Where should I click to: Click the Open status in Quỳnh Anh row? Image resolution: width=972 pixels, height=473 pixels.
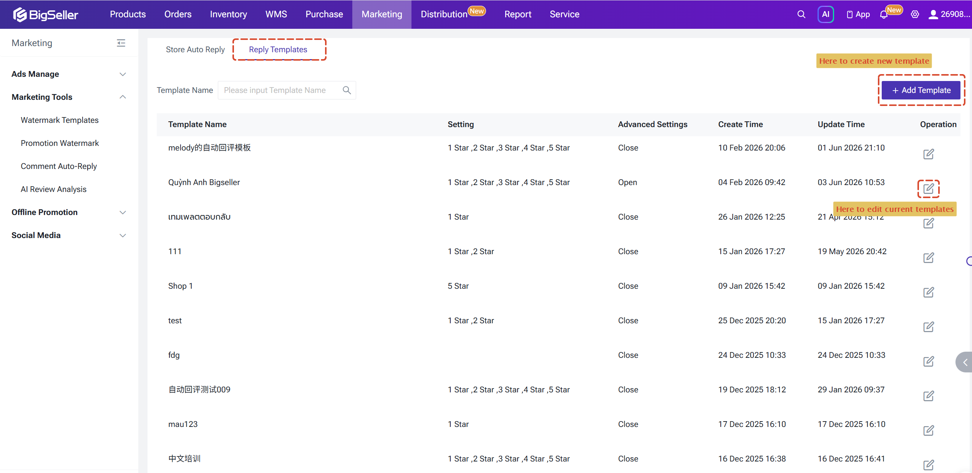click(x=627, y=182)
